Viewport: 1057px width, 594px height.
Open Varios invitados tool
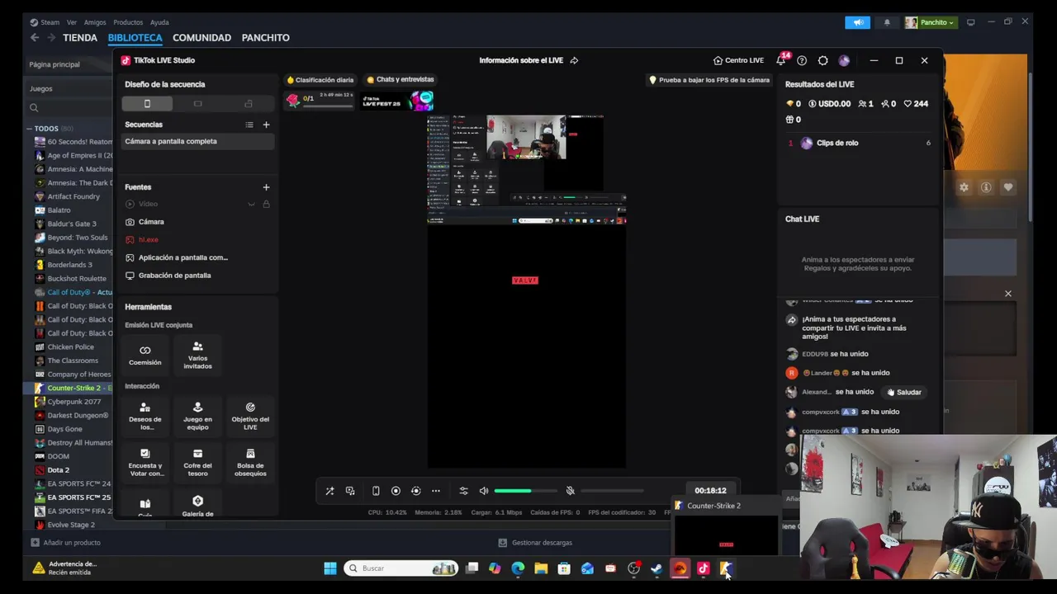click(x=197, y=356)
